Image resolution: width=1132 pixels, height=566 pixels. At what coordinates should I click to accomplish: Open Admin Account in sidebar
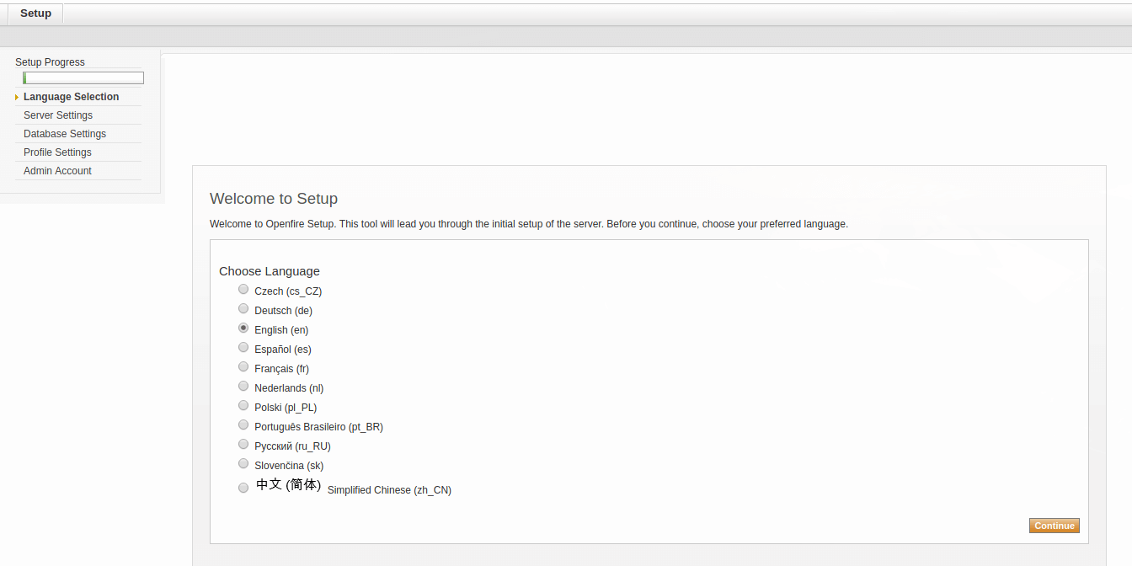(x=57, y=171)
